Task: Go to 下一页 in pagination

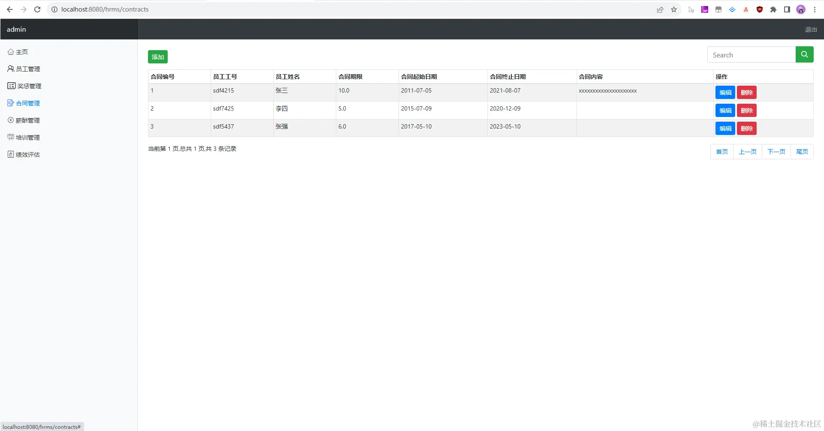Action: click(x=776, y=152)
